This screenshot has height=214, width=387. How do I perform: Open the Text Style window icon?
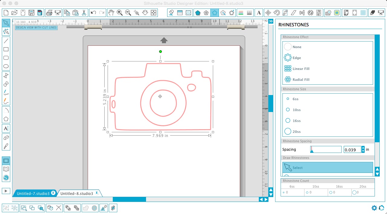click(x=259, y=13)
